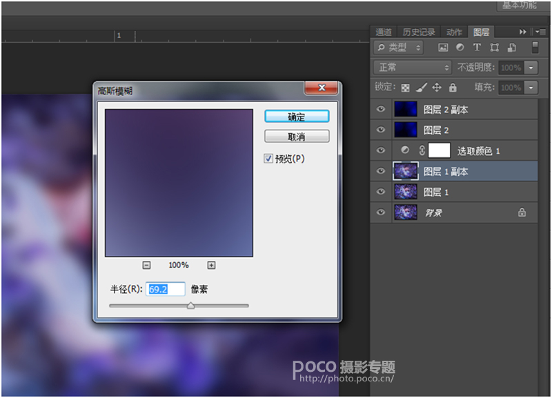Viewport: 552px width, 398px height.
Task: Hide the 选取颜色 1 layer
Action: [381, 150]
